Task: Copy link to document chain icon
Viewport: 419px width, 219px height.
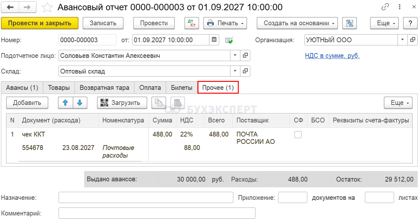Action: (385, 7)
